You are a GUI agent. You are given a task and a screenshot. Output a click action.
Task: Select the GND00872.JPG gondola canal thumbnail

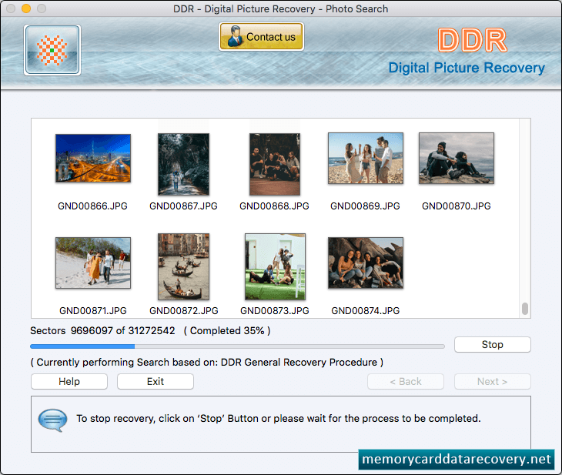183,266
